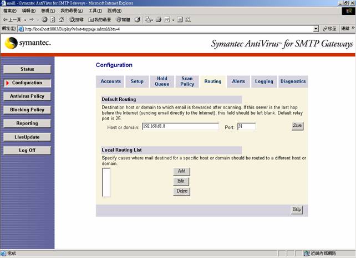Open the Reporting sidebar button
356x258 pixels.
coord(27,123)
